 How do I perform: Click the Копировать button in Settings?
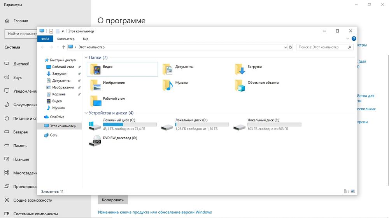click(x=113, y=200)
